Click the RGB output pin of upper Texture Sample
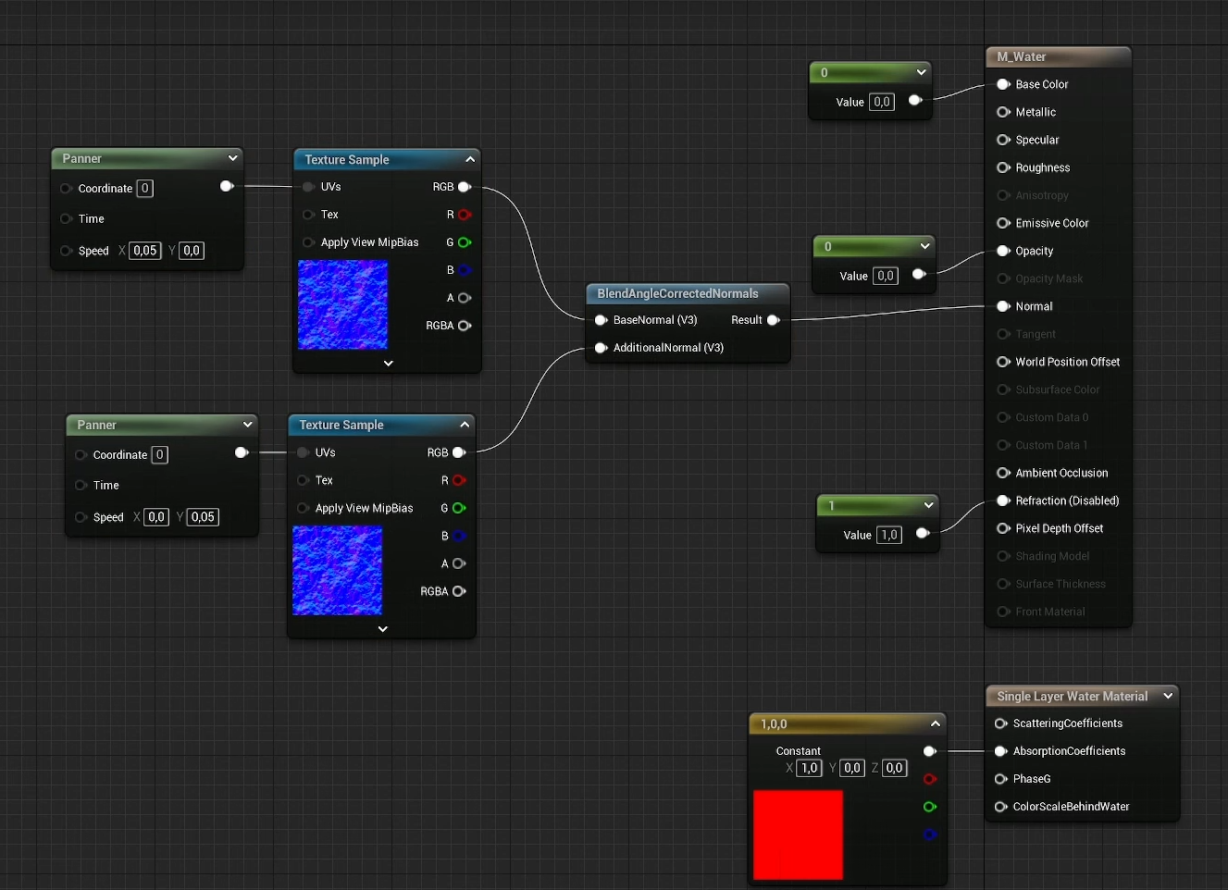1228x890 pixels. tap(465, 187)
